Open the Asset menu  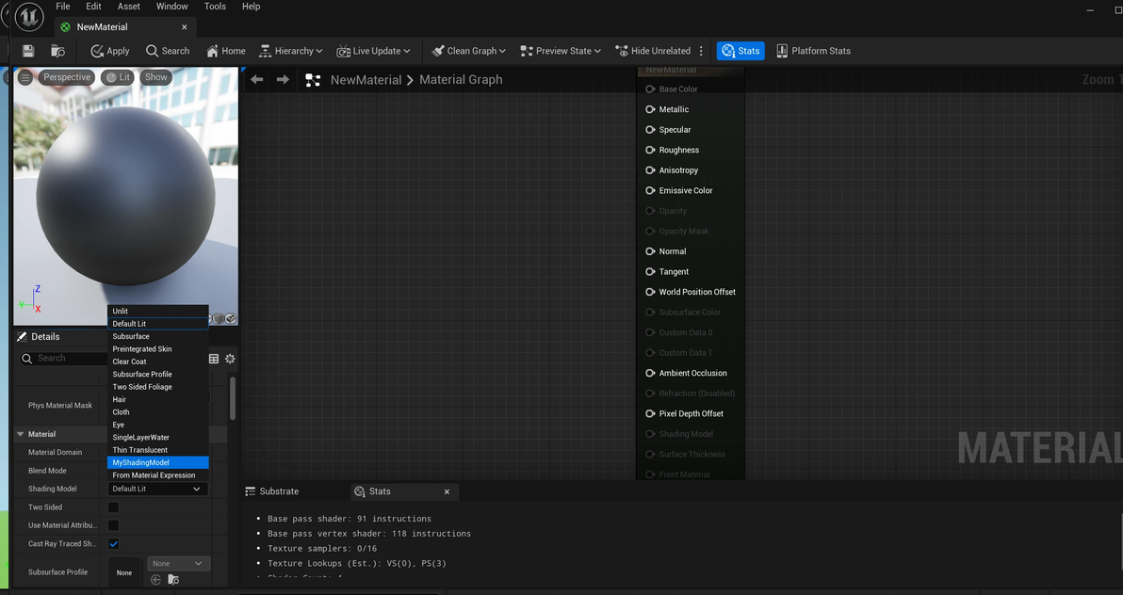(x=129, y=7)
